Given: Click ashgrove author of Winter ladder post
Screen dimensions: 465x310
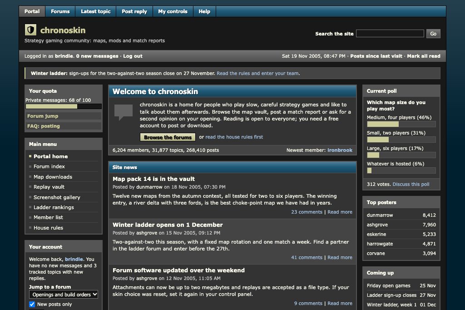Looking at the screenshot, I should click(147, 233).
